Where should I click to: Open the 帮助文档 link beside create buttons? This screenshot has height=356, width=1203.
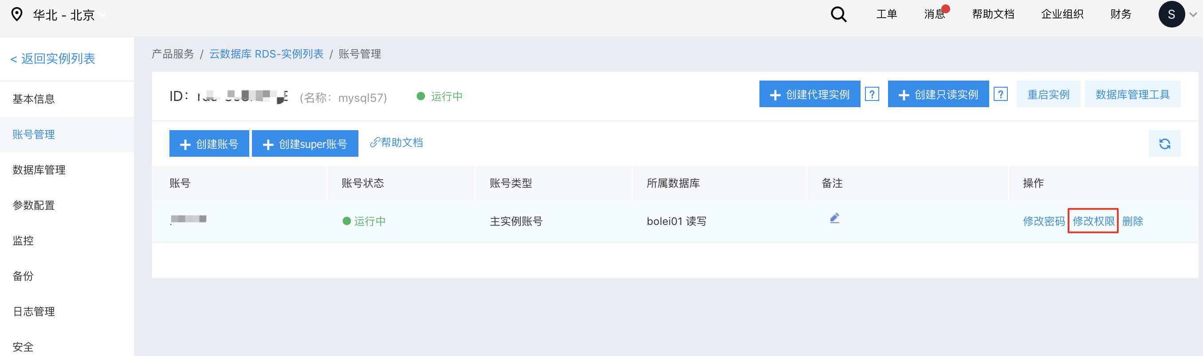click(x=397, y=143)
